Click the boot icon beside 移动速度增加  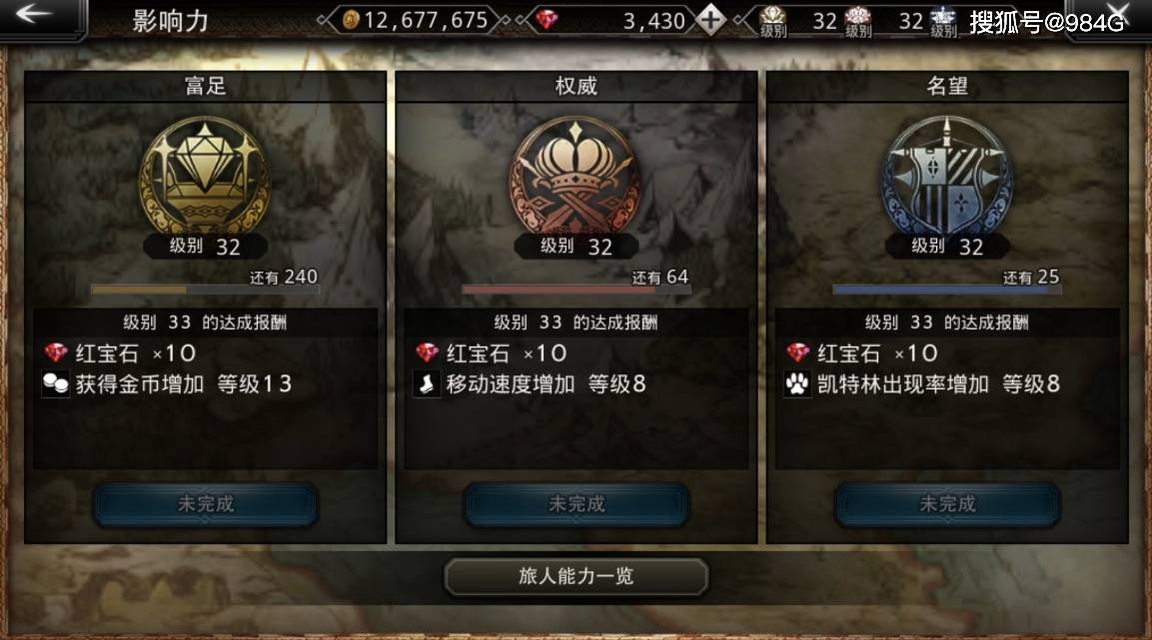(426, 383)
